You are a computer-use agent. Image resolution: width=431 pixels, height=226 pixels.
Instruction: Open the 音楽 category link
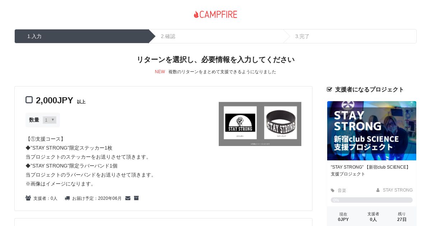coord(342,190)
